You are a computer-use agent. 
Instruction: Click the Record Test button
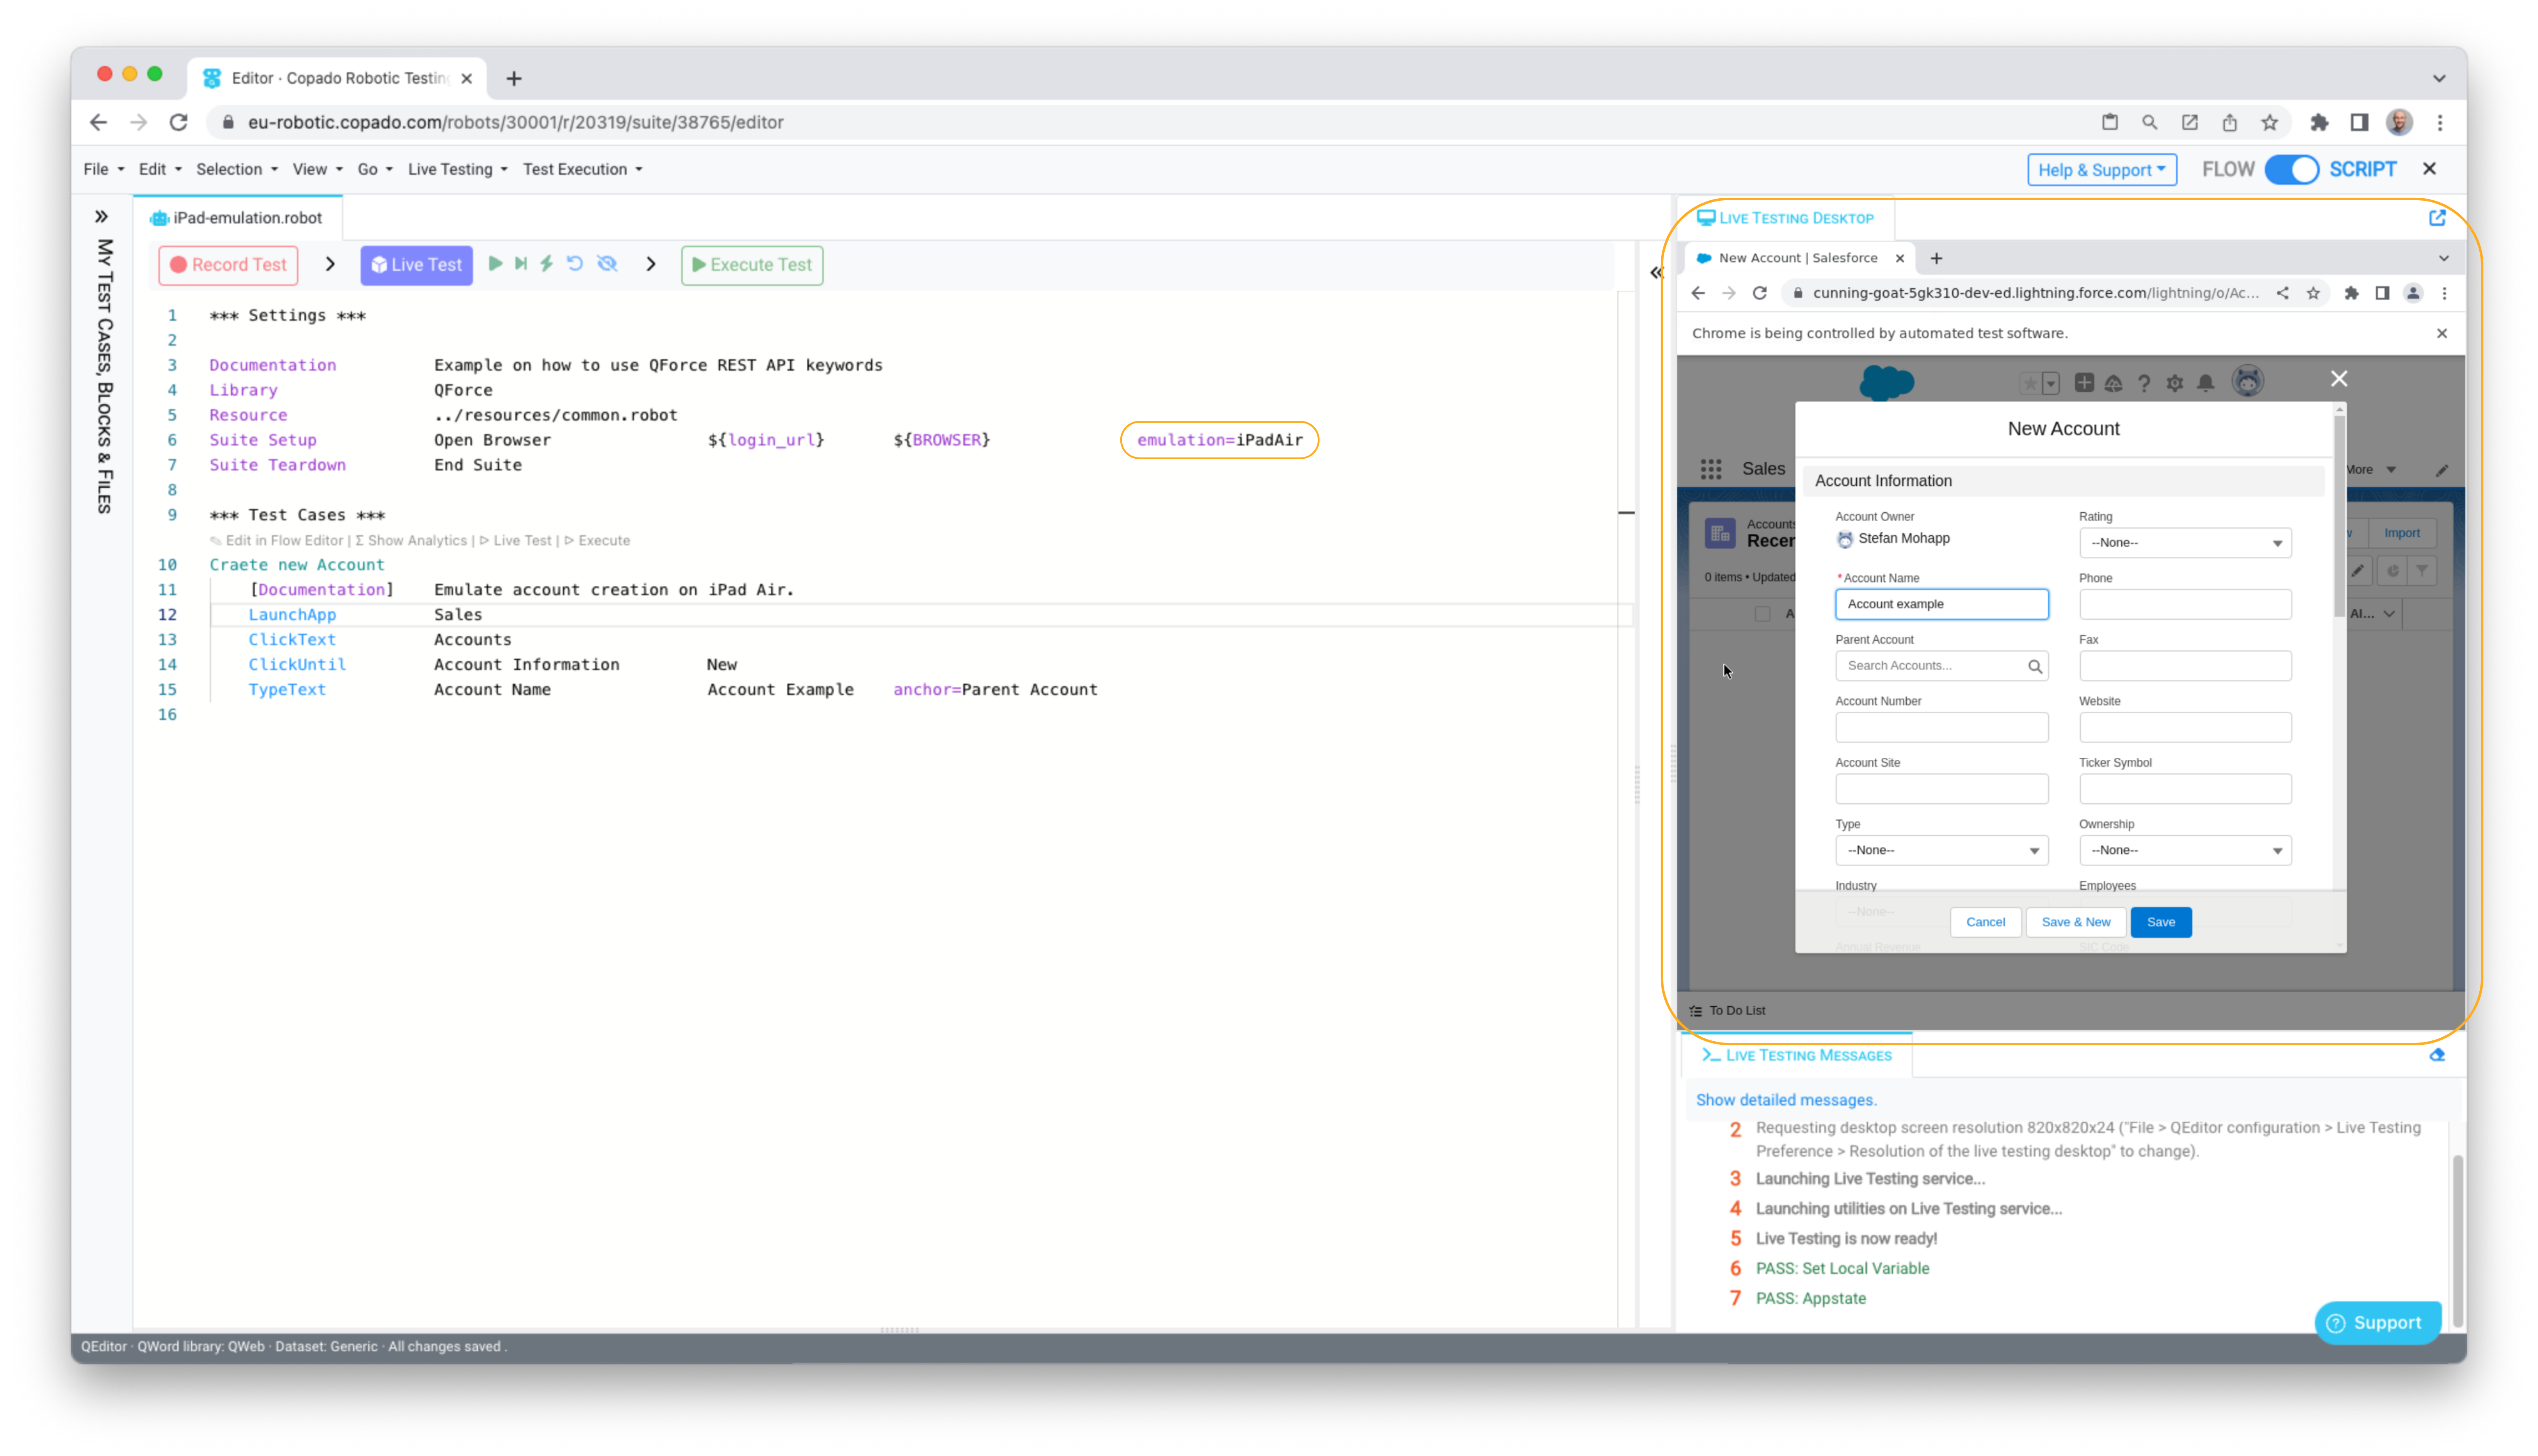(228, 264)
